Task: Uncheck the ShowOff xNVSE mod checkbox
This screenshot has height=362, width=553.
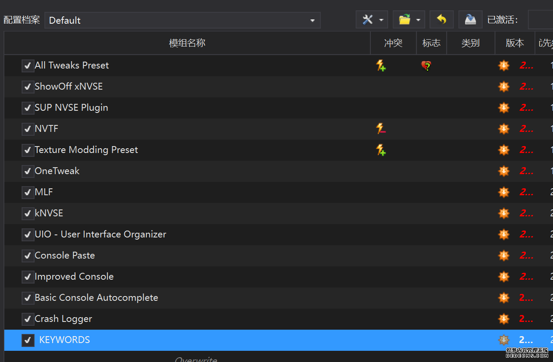Action: click(x=28, y=87)
